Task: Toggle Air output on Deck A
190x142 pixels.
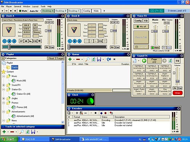Action: (47, 47)
